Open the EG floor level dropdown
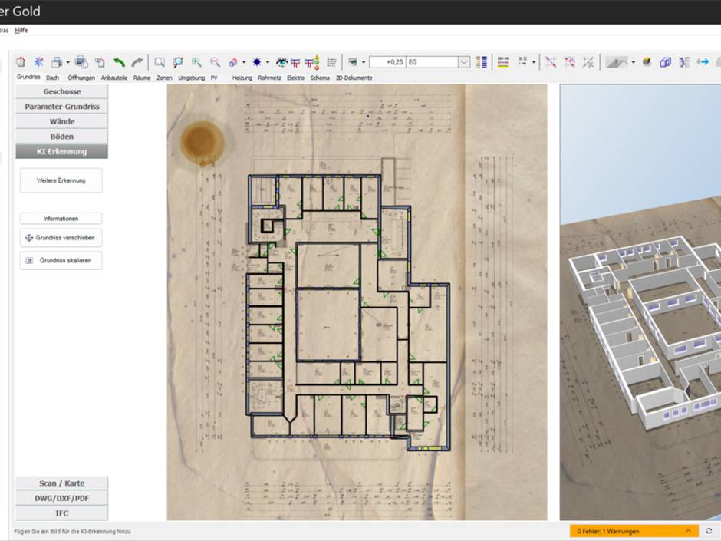Image resolution: width=721 pixels, height=541 pixels. coord(464,62)
